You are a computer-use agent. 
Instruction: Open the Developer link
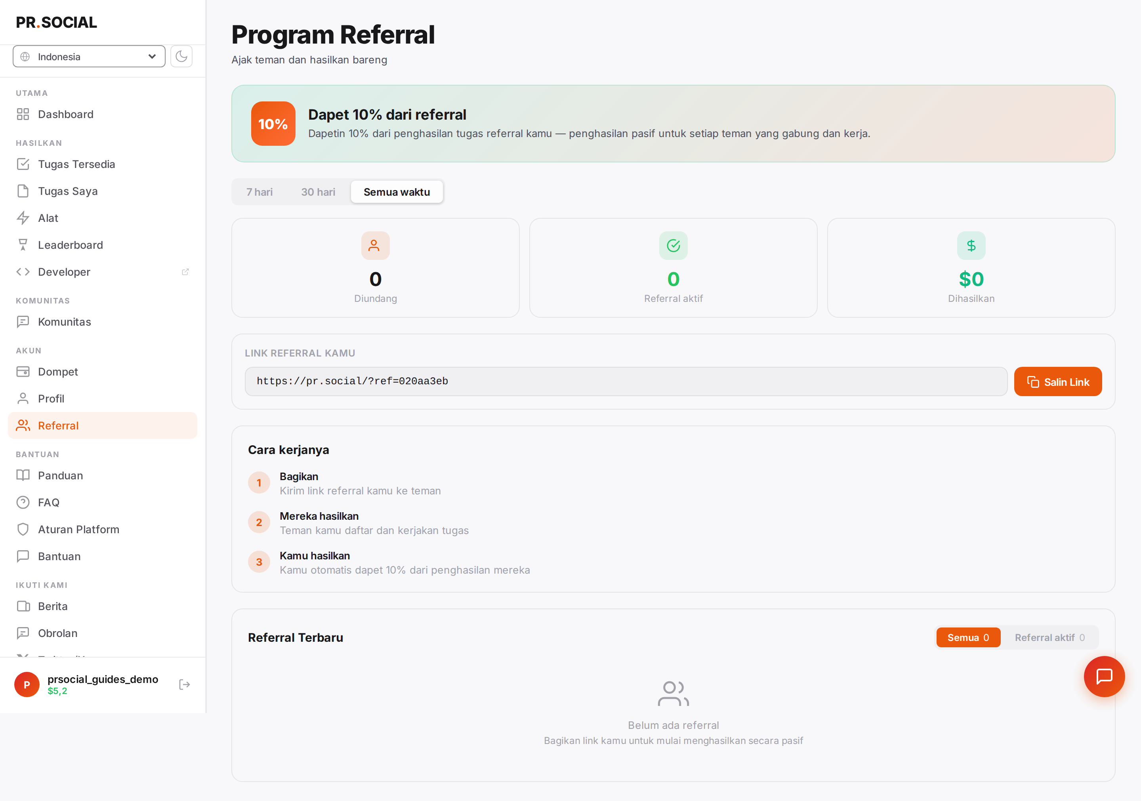click(103, 272)
